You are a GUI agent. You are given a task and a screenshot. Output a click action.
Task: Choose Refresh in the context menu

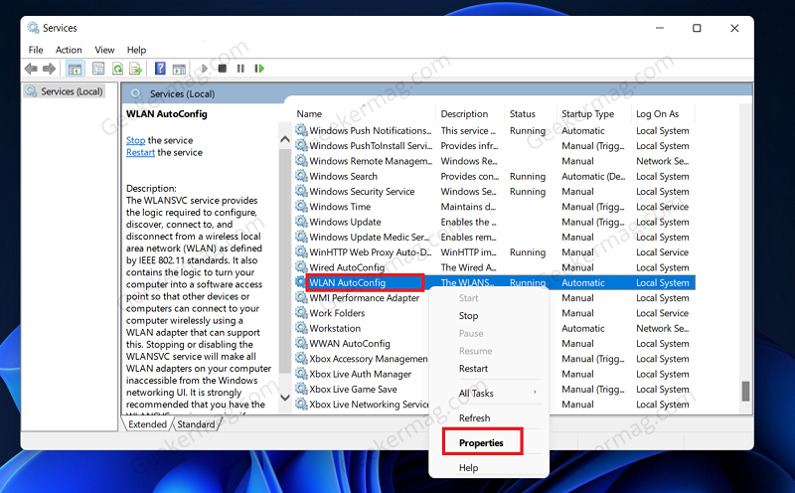(x=475, y=417)
